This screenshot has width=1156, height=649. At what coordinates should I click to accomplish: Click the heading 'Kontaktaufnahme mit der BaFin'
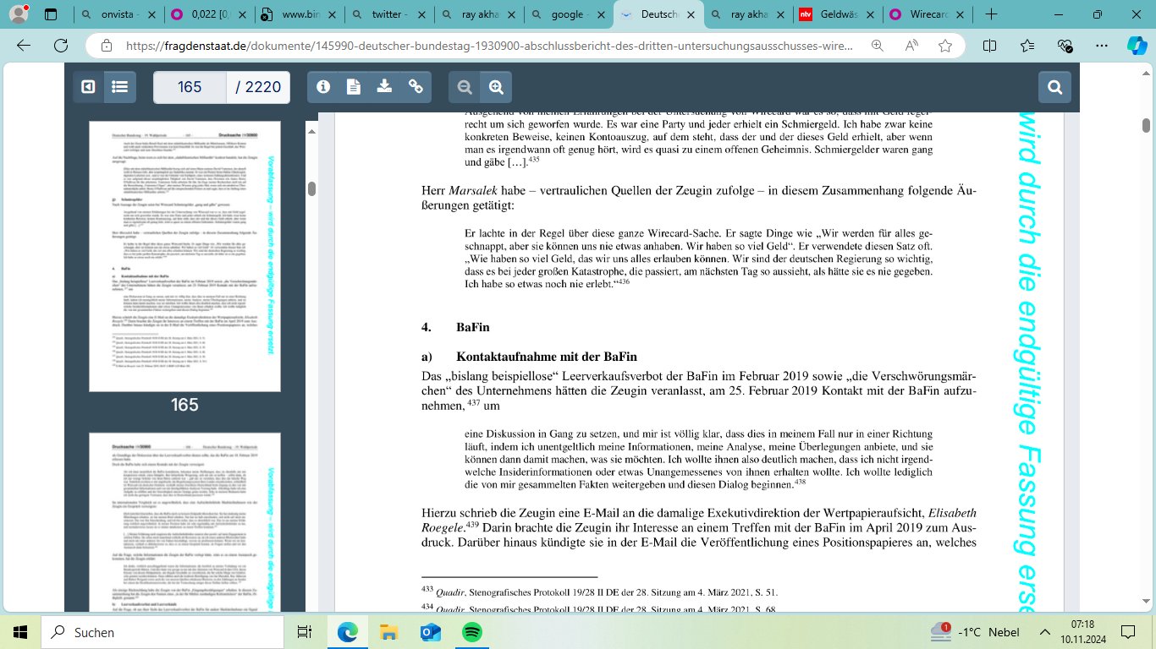pos(547,357)
